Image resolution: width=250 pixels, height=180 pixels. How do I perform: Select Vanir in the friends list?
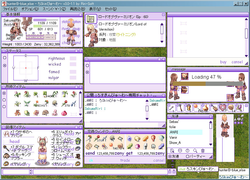(173, 137)
